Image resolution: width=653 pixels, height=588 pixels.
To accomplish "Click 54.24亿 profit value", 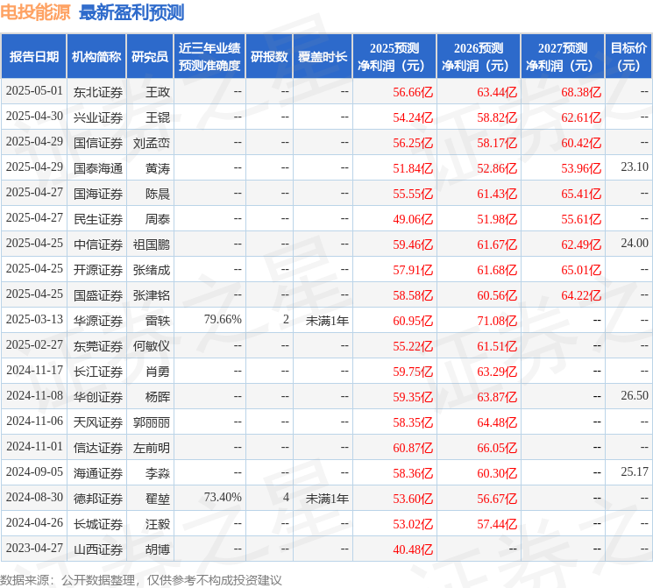I will 413,117.
